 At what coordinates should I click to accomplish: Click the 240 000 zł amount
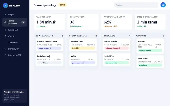[x=158, y=62]
